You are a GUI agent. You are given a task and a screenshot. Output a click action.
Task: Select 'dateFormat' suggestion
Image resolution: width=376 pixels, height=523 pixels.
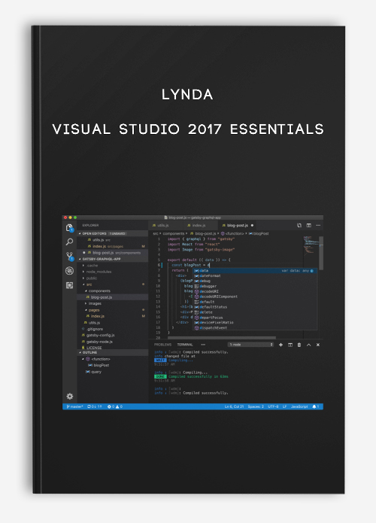click(x=255, y=276)
